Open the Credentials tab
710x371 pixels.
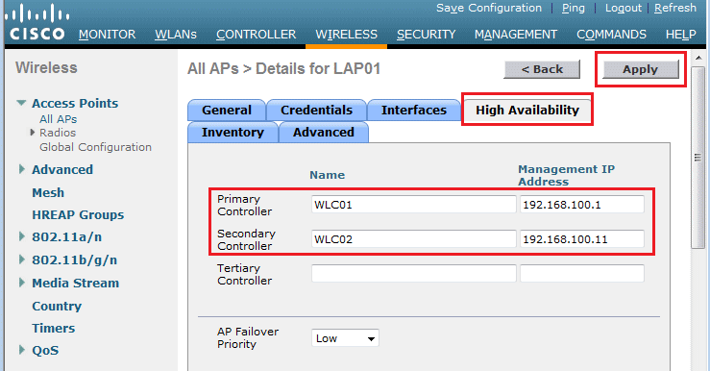pyautogui.click(x=316, y=111)
